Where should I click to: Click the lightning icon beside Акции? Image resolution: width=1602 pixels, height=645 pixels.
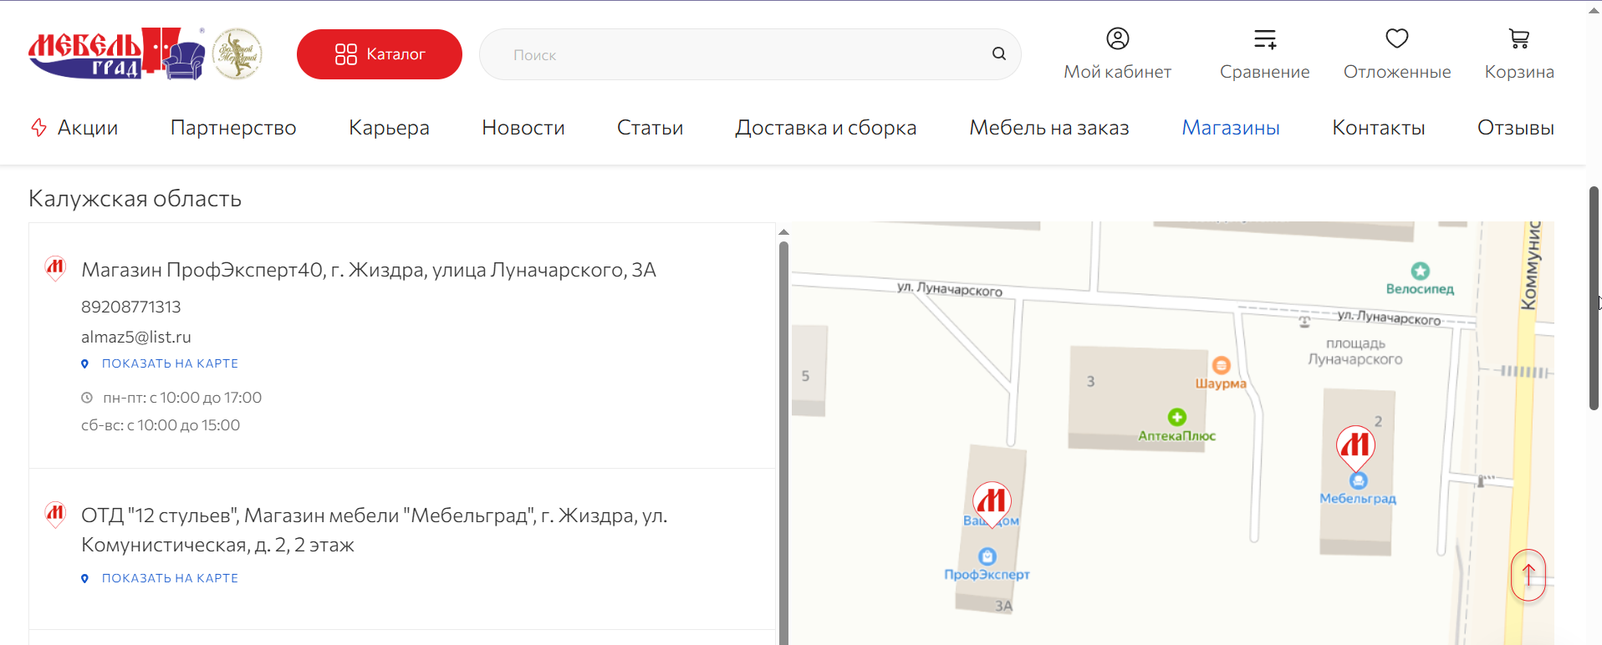pos(38,127)
